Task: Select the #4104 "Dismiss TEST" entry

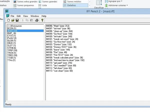Action: [61, 47]
